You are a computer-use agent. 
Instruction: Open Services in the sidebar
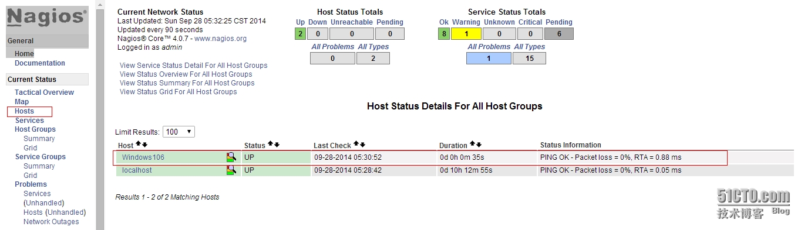(29, 121)
